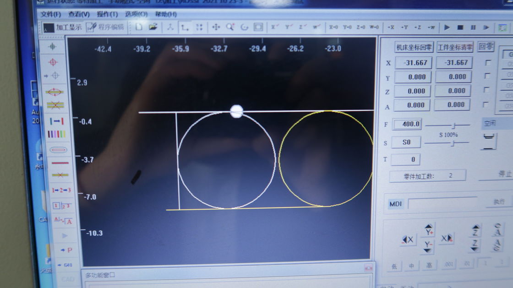Click the 机床坐标回零 button
Screen dimensions: 513x288
(414, 47)
